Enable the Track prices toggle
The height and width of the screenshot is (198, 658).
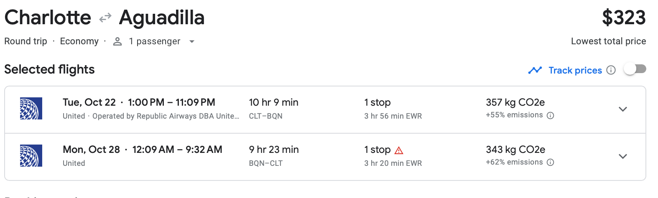pyautogui.click(x=635, y=69)
